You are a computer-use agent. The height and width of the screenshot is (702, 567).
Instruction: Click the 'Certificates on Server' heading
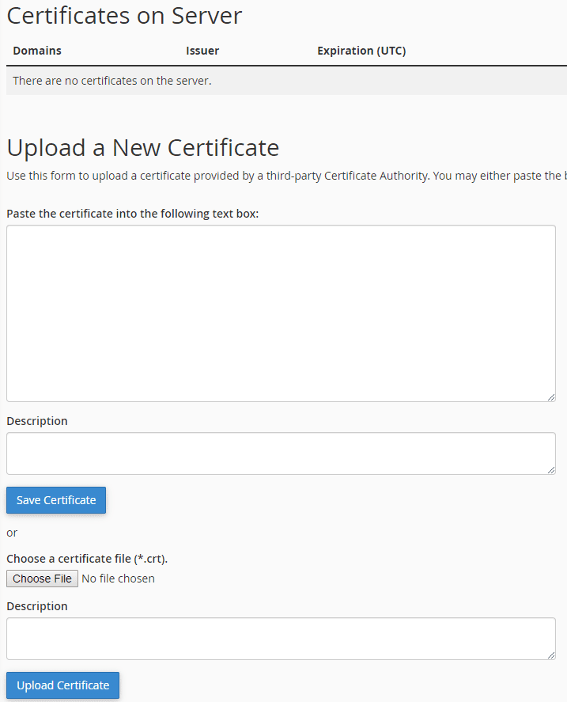[124, 15]
